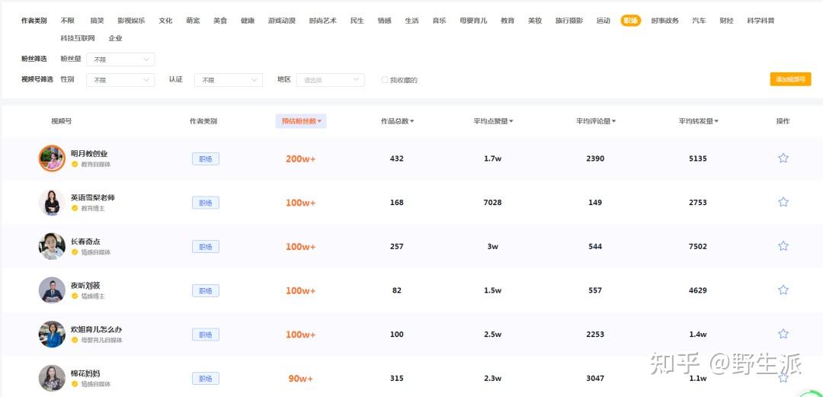Click the verified badge under 欢姐育儿怎么办
Screen dimensions: 823x397
click(x=75, y=341)
